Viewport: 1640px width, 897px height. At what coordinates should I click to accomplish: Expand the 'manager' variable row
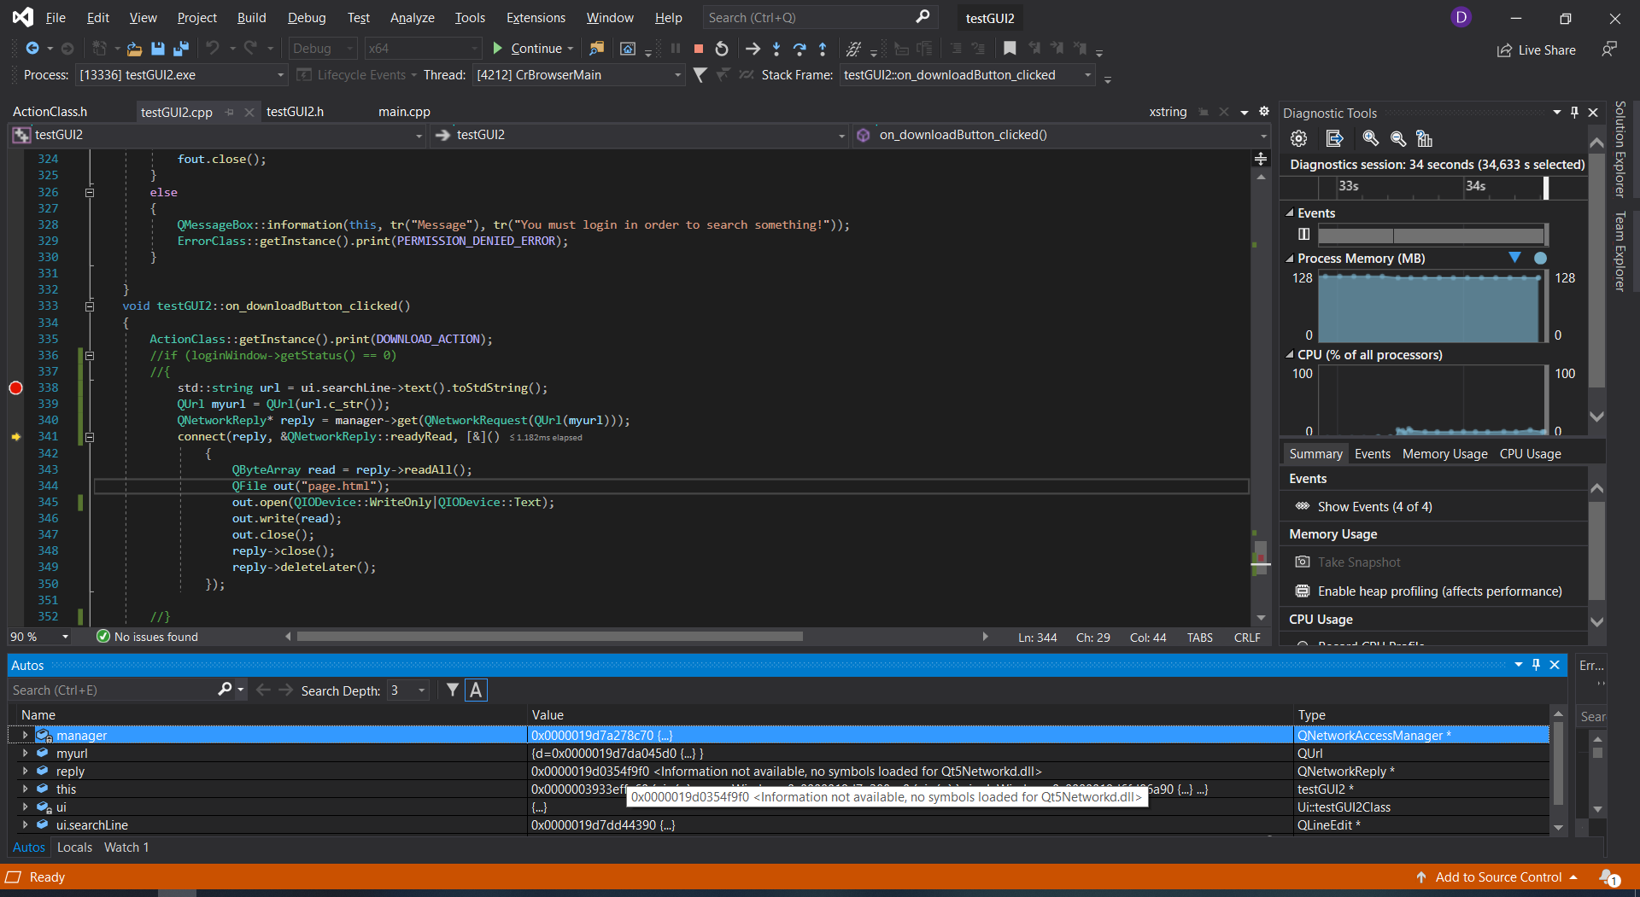pyautogui.click(x=25, y=735)
